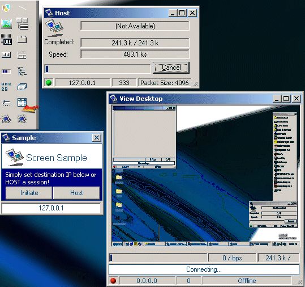The width and height of the screenshot is (305, 287).
Task: Click the View Desktop progress bar
Action: point(158,258)
